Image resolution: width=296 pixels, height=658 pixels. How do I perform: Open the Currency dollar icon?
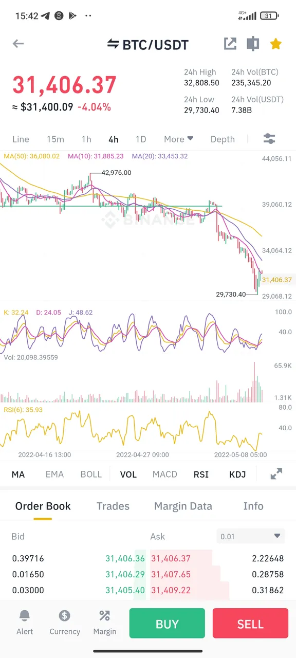[65, 615]
